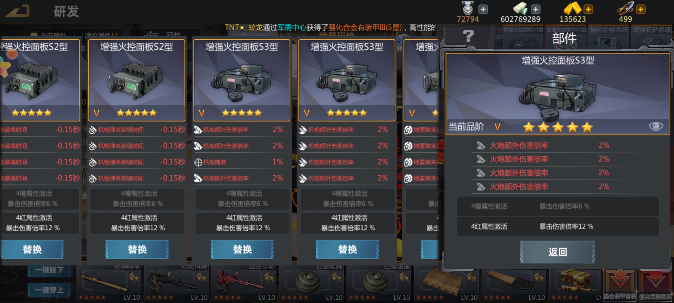Click 返回 button in part detail panel
Screen dimensions: 674x303
click(x=557, y=252)
